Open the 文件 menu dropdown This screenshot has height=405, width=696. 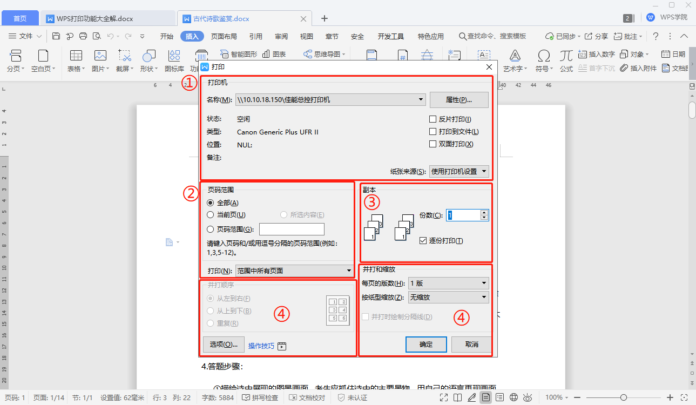pos(25,36)
